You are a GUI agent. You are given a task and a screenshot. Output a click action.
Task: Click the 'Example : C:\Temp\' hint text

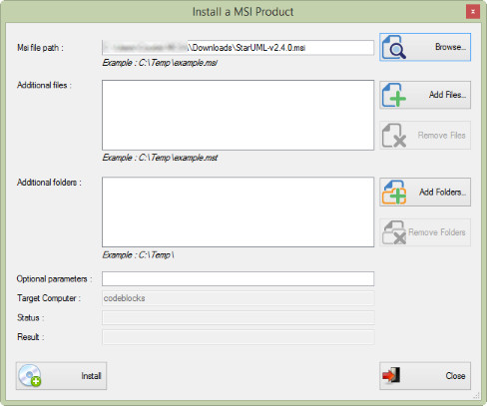pyautogui.click(x=138, y=255)
